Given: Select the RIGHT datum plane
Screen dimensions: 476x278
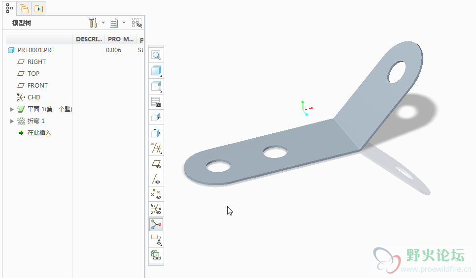Looking at the screenshot, I should click(36, 62).
